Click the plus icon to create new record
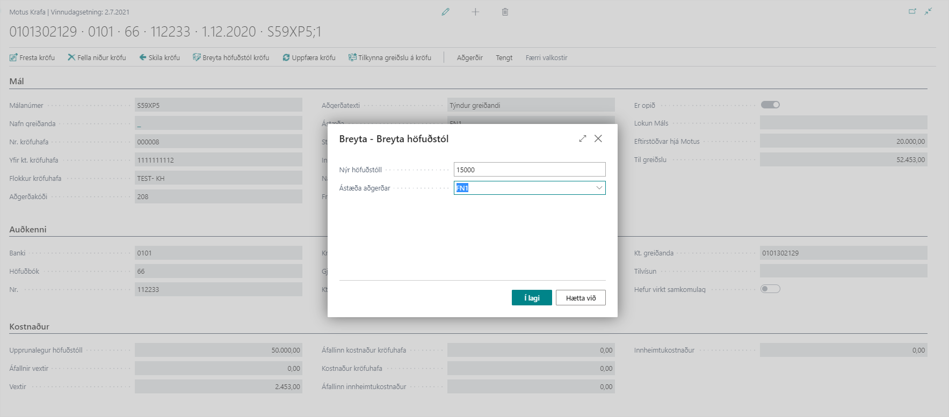 475,12
